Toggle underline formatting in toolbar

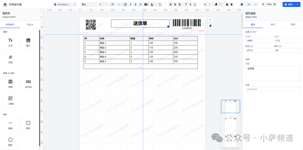(136, 4)
